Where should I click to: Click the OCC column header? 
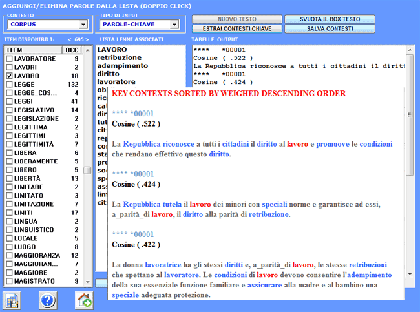pyautogui.click(x=72, y=50)
